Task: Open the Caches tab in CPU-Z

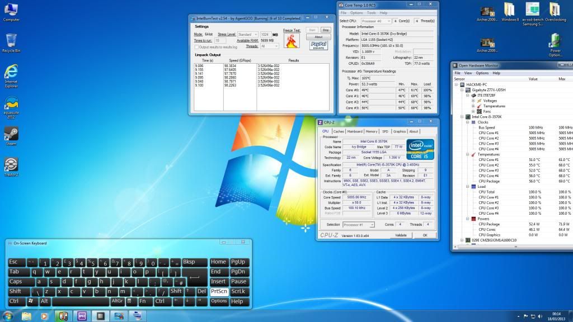Action: 339,131
